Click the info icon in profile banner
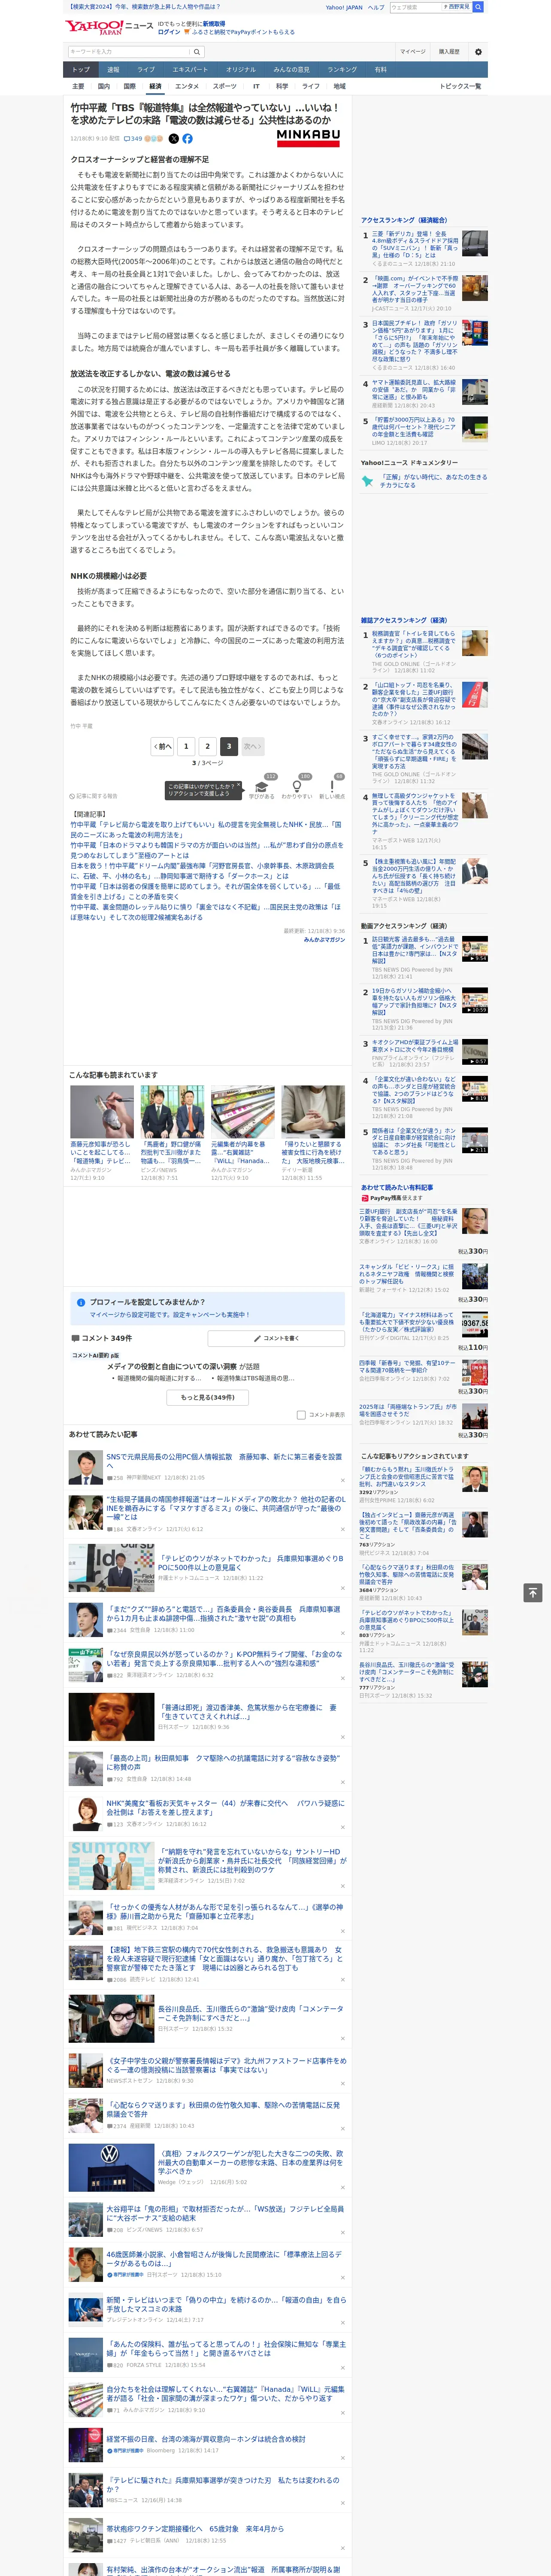 [81, 1302]
